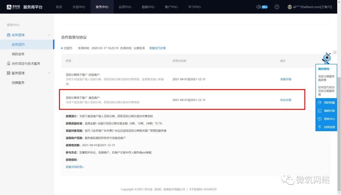
Task: Open 查看签约详情 to view signing details
Action: [157, 48]
